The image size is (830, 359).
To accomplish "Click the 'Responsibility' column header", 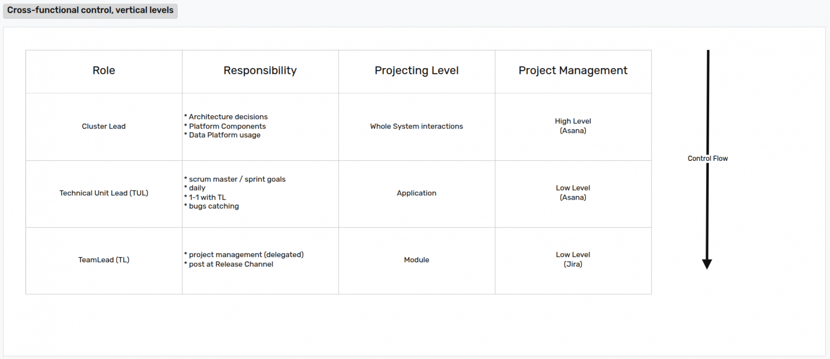I will tap(260, 71).
